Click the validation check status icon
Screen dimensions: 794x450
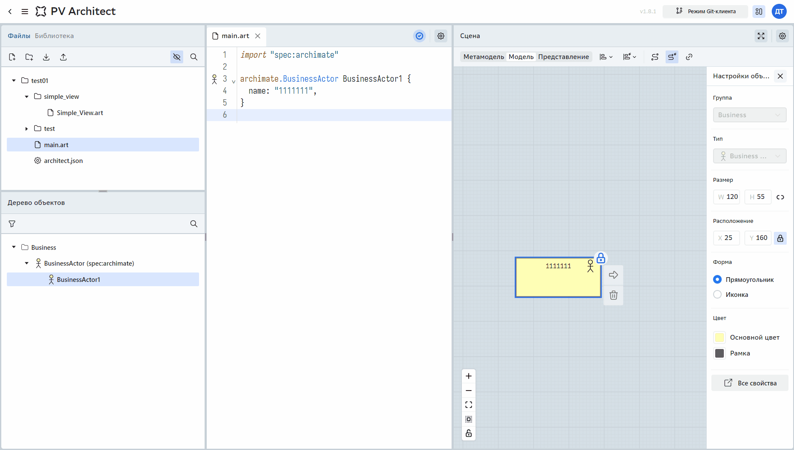click(x=419, y=36)
